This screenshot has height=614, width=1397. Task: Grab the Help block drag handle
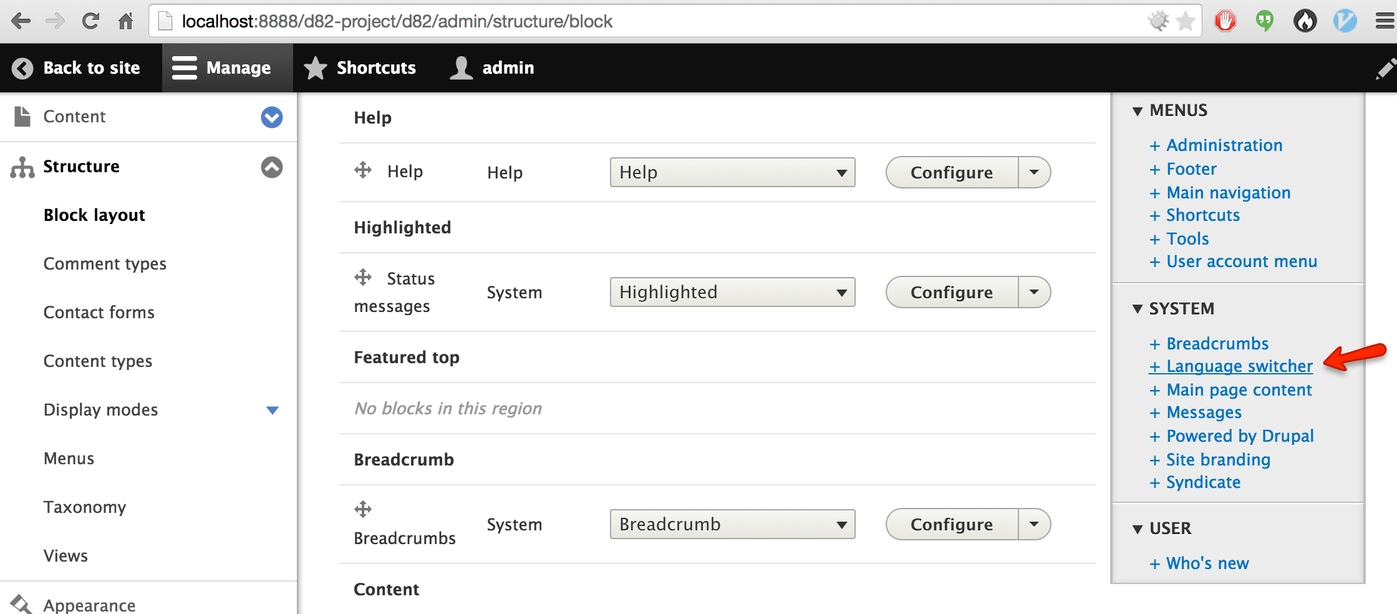(363, 170)
